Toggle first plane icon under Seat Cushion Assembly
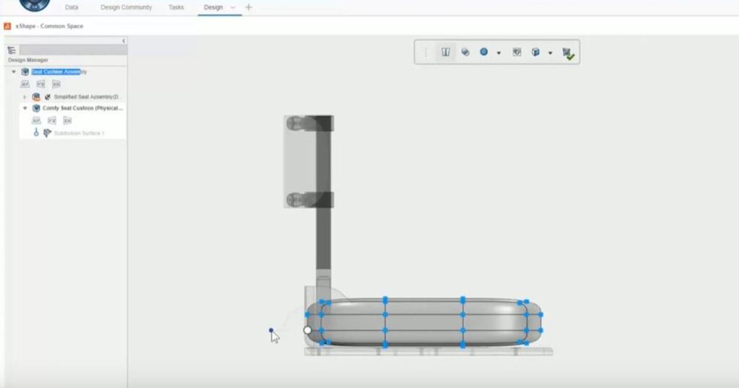The width and height of the screenshot is (739, 388). click(25, 84)
